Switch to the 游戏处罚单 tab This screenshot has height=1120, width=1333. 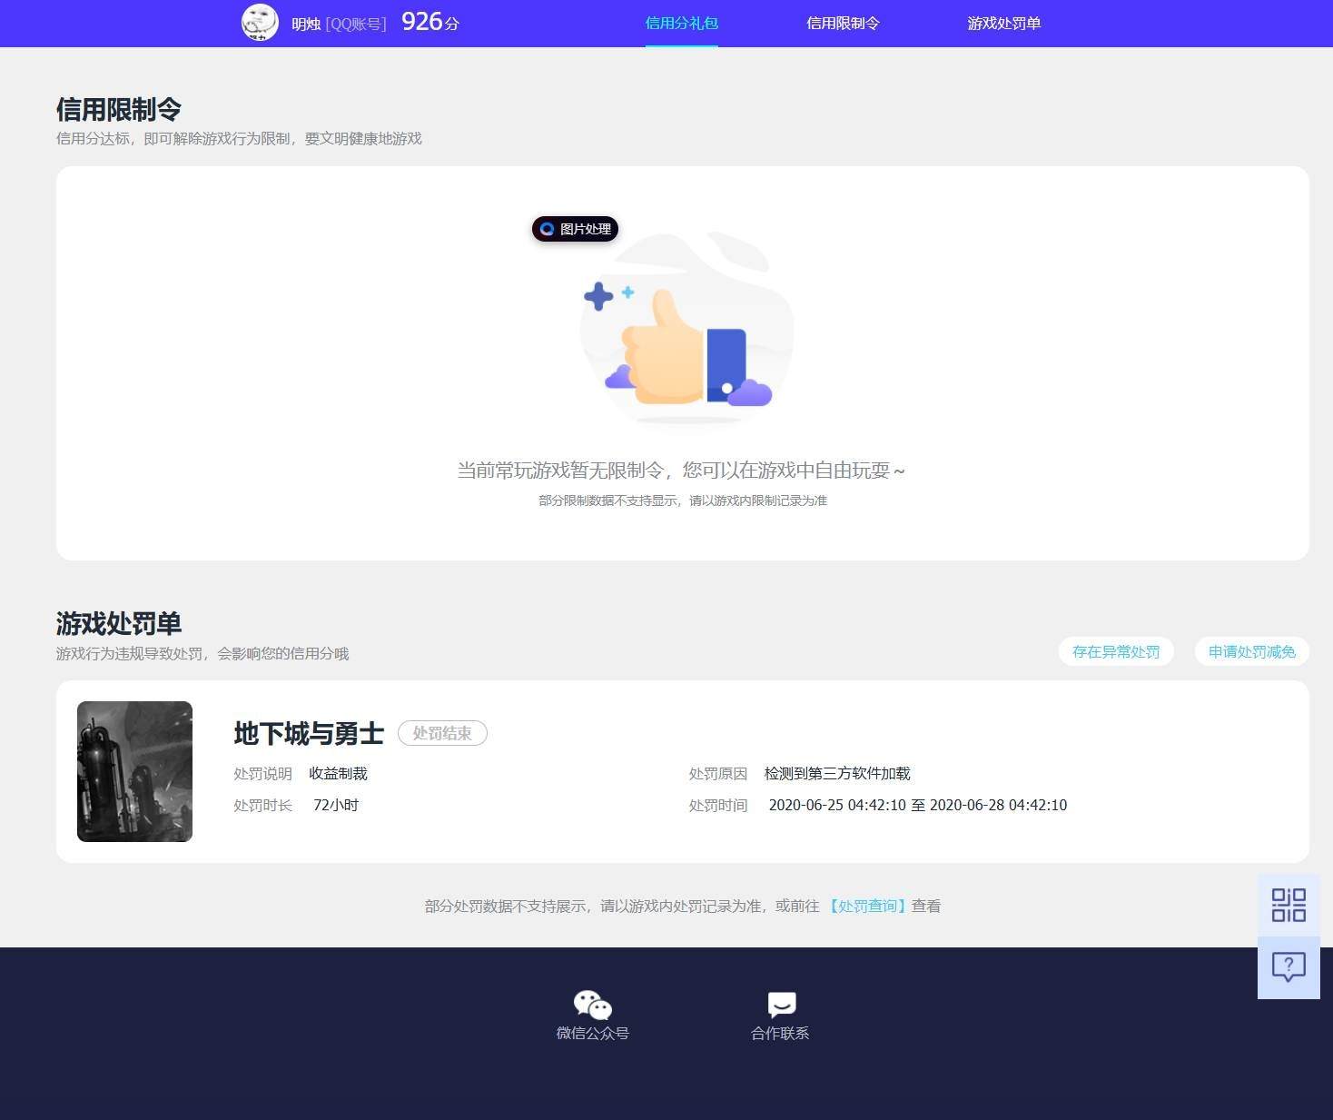[1003, 24]
